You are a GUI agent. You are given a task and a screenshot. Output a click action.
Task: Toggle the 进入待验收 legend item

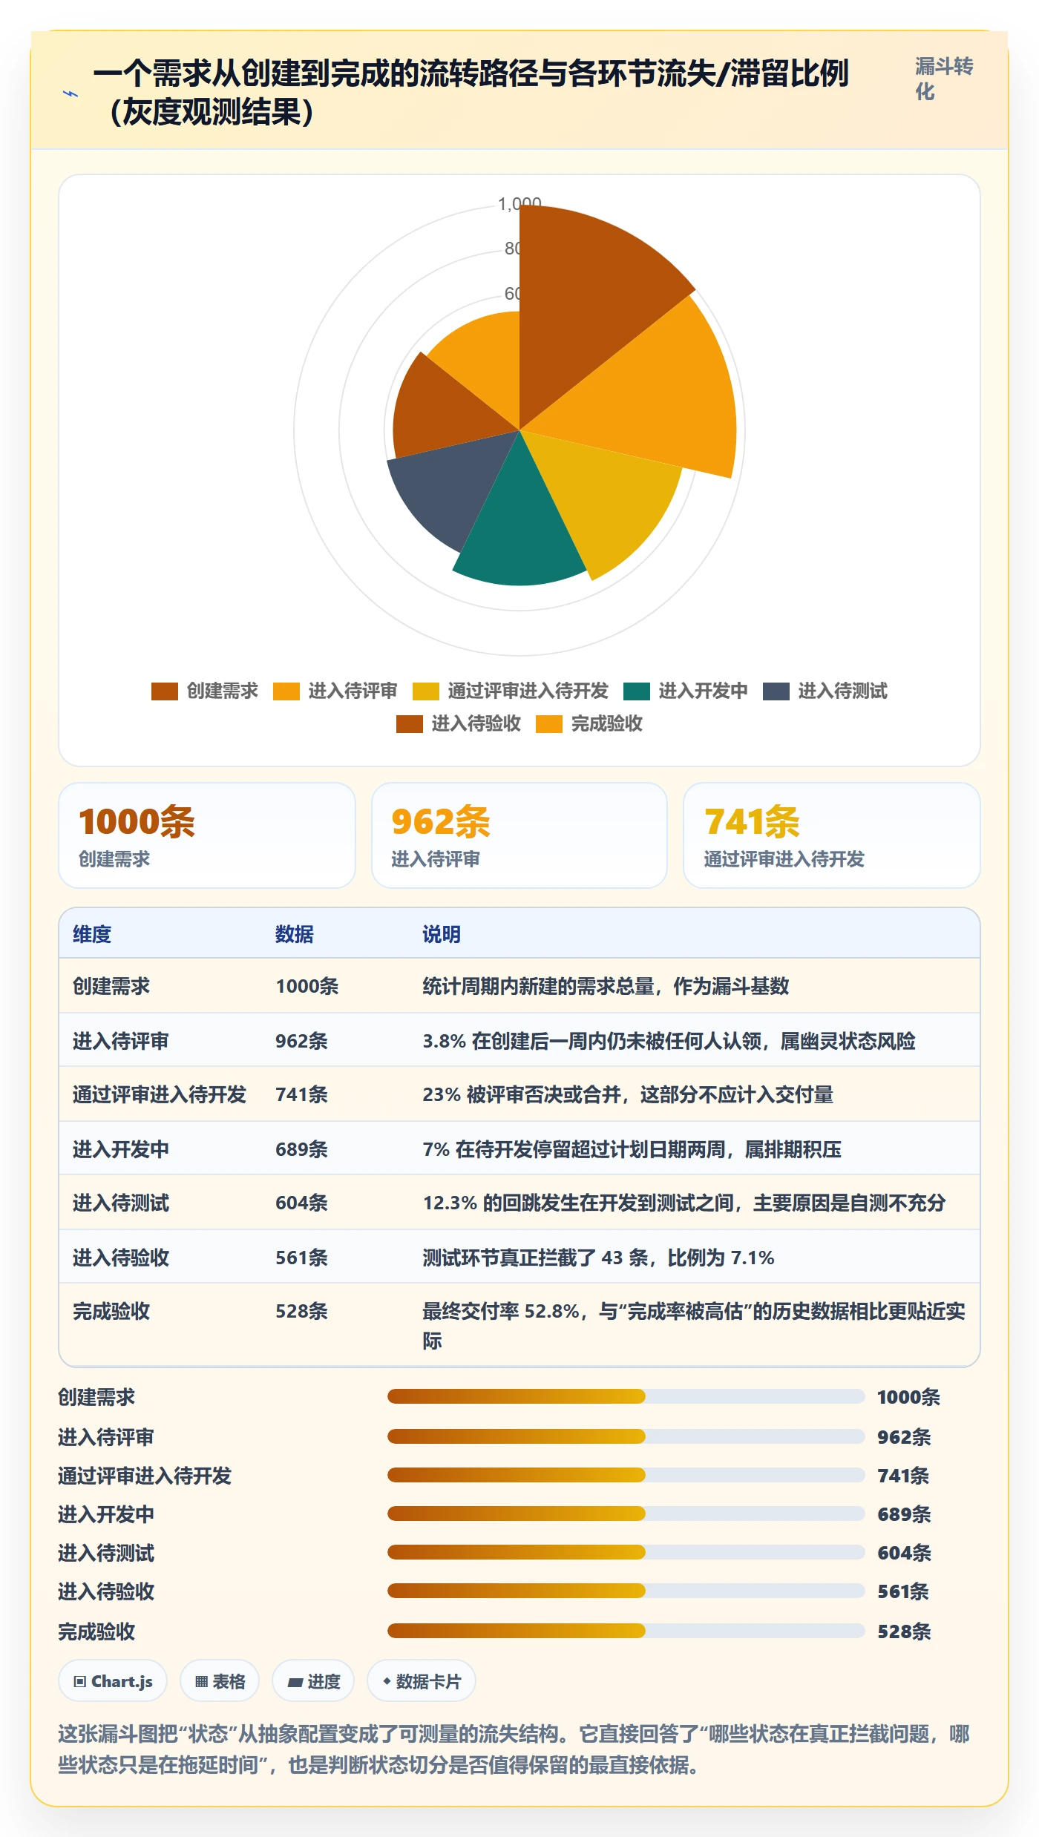pos(459,723)
